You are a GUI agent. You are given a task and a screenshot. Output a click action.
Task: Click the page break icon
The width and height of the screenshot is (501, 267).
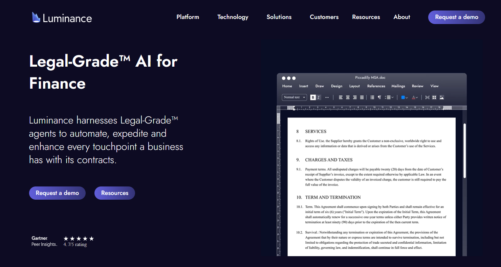point(428,97)
